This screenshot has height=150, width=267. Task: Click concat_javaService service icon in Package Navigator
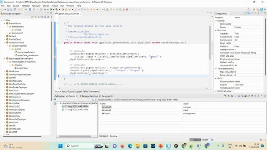tap(15, 52)
